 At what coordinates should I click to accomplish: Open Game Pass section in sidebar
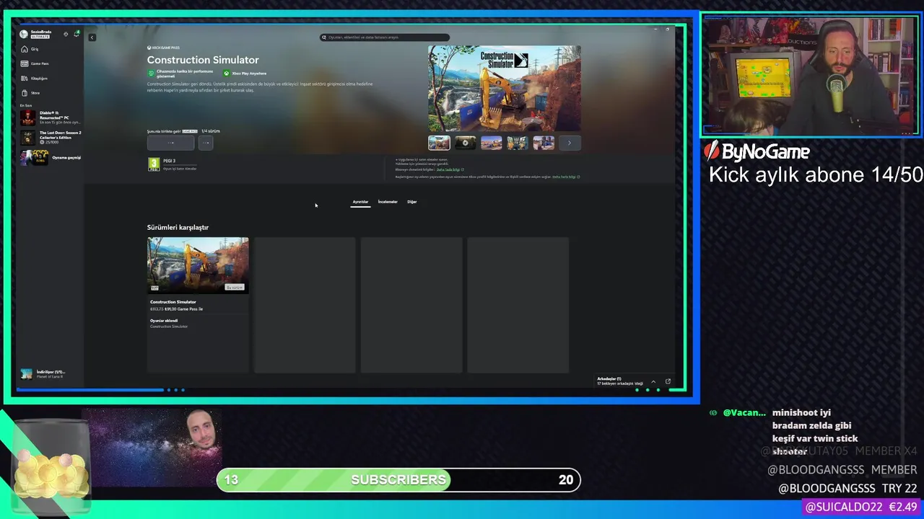[x=35, y=63]
